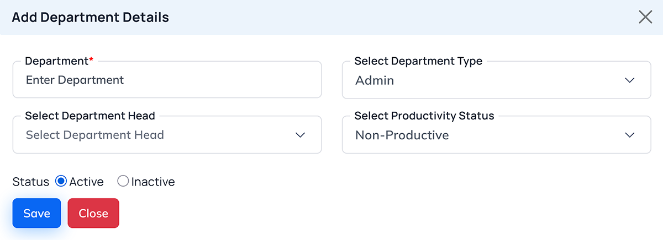
Task: Select the Active status radio button
Action: (x=61, y=181)
